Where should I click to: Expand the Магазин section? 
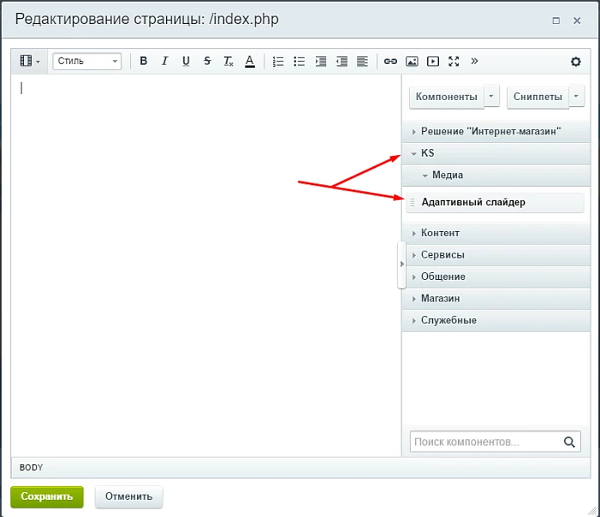click(x=496, y=298)
